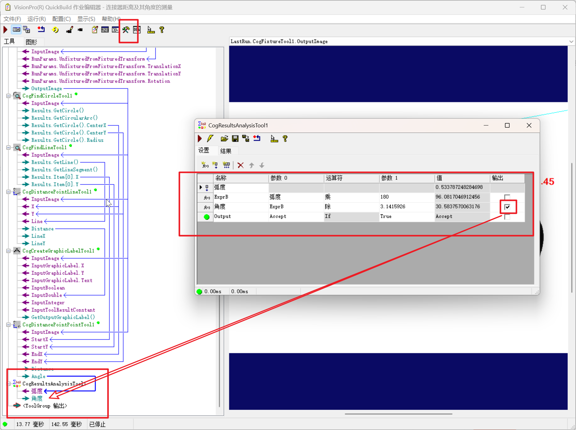The height and width of the screenshot is (430, 576).
Task: Select Results.GetCircle().Radius terminal in the tree
Action: pos(67,140)
